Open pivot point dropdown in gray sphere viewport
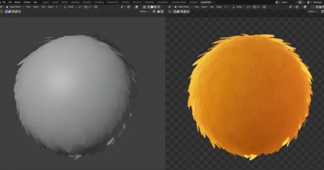Screen dimensions: 324x170 coord(80,7)
